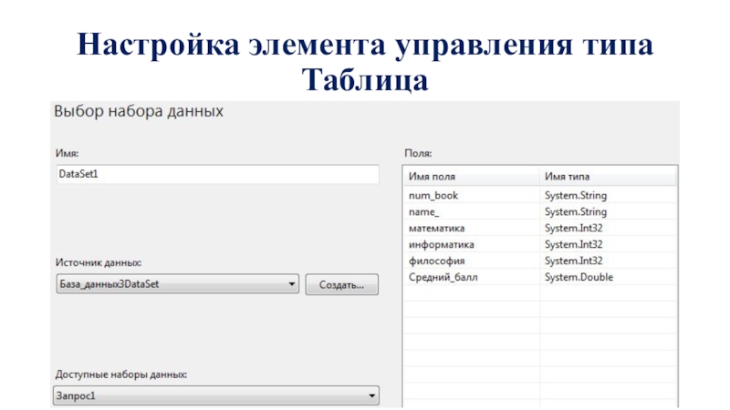This screenshot has width=730, height=410.
Task: Select the математика field name cell
Action: 436,228
